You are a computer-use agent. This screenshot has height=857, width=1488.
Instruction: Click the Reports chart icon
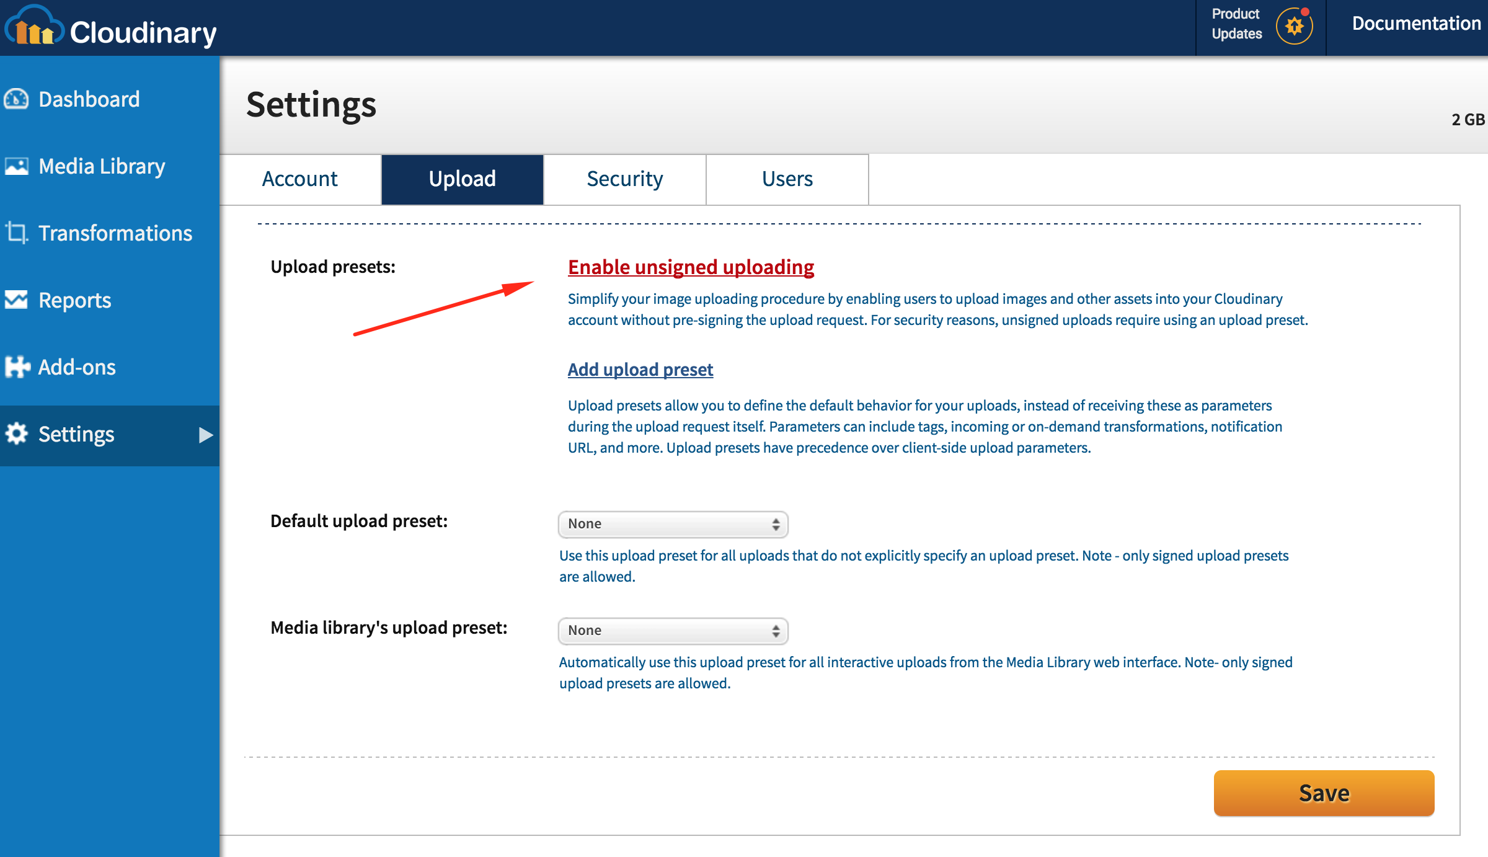click(16, 300)
